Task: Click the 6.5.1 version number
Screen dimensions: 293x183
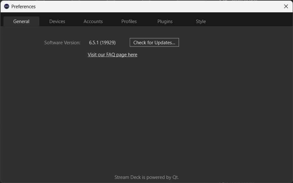Action: click(x=94, y=43)
